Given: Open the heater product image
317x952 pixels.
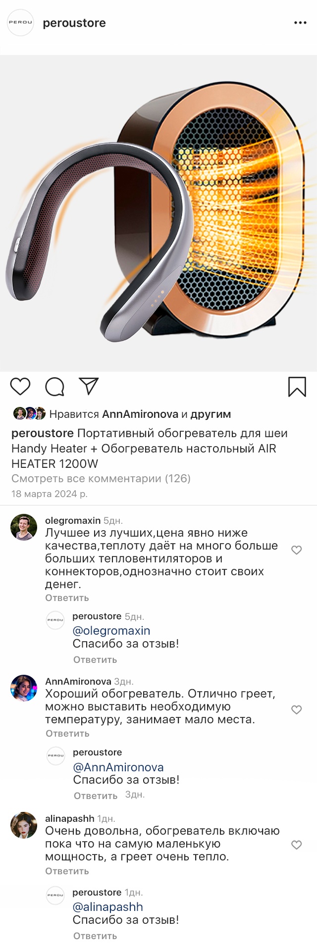Looking at the screenshot, I should pos(158,213).
